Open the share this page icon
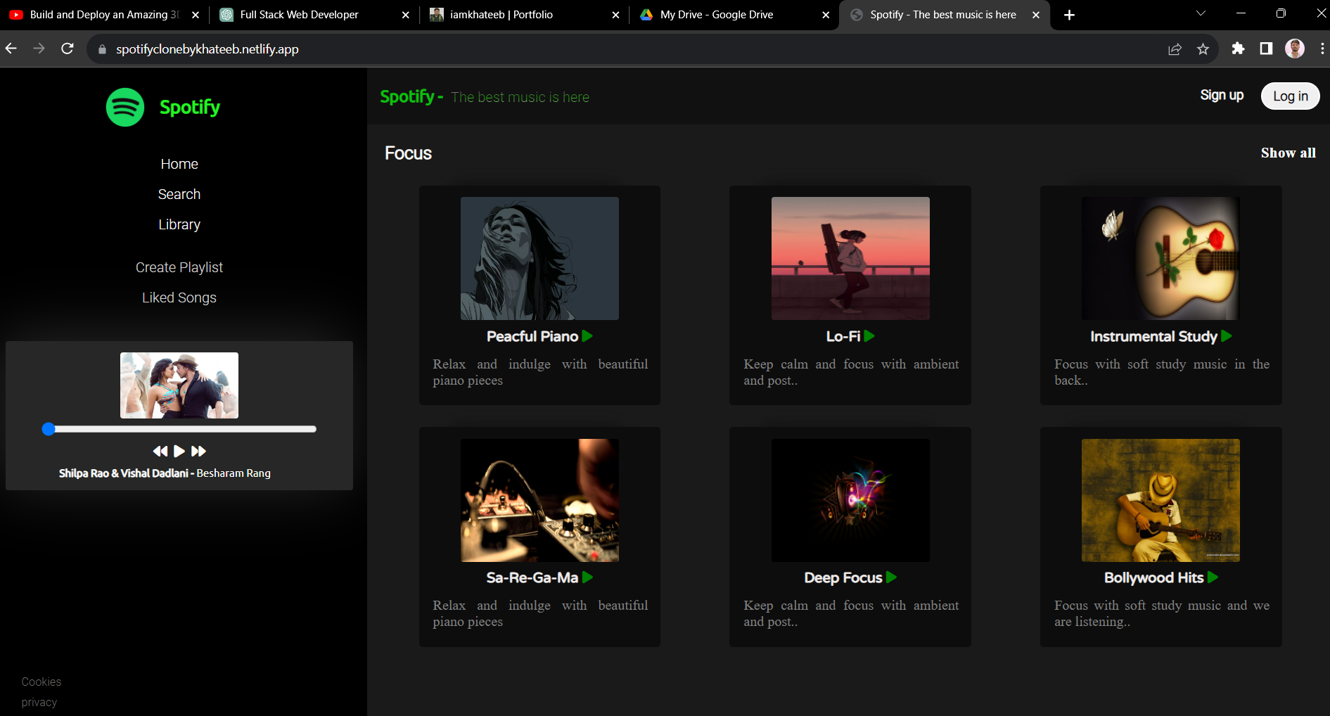Image resolution: width=1330 pixels, height=716 pixels. (x=1175, y=49)
